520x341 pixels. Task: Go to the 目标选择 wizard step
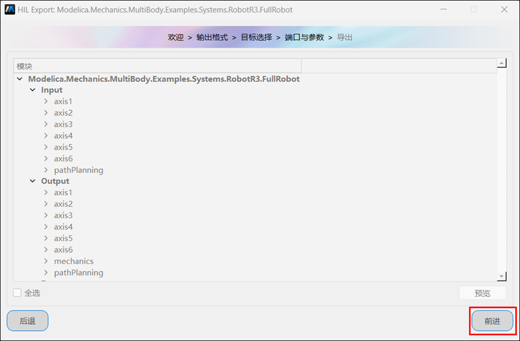(x=256, y=37)
